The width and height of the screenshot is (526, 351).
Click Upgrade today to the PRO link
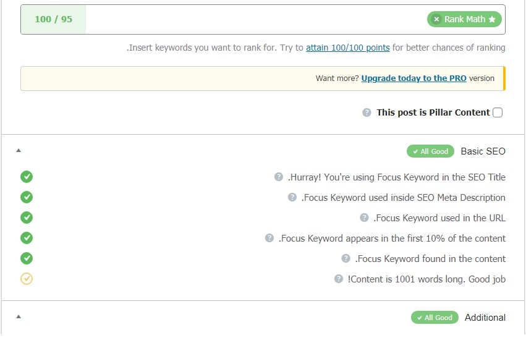pyautogui.click(x=414, y=78)
